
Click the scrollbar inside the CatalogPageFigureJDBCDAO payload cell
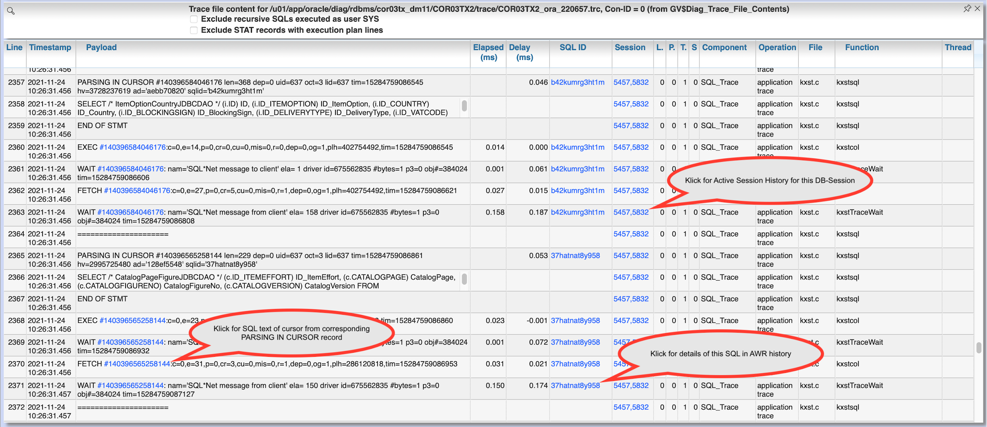tap(464, 280)
